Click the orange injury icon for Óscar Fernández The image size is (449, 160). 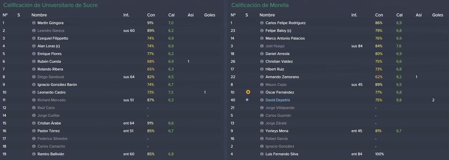click(248, 92)
